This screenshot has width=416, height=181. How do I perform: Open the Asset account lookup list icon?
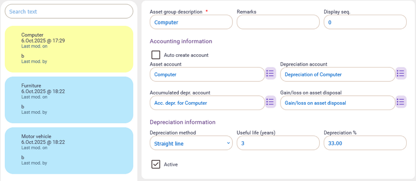(x=271, y=73)
